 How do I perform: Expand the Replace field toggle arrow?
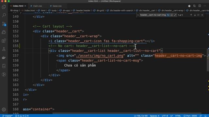click(x=138, y=15)
